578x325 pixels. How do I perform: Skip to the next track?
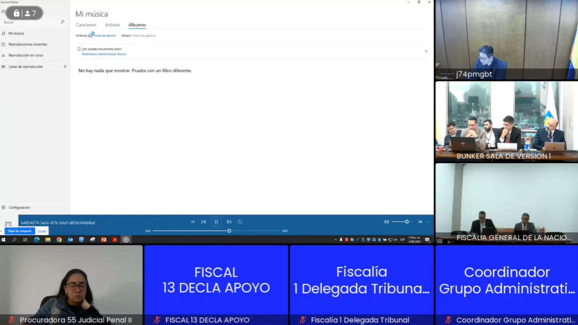[229, 221]
